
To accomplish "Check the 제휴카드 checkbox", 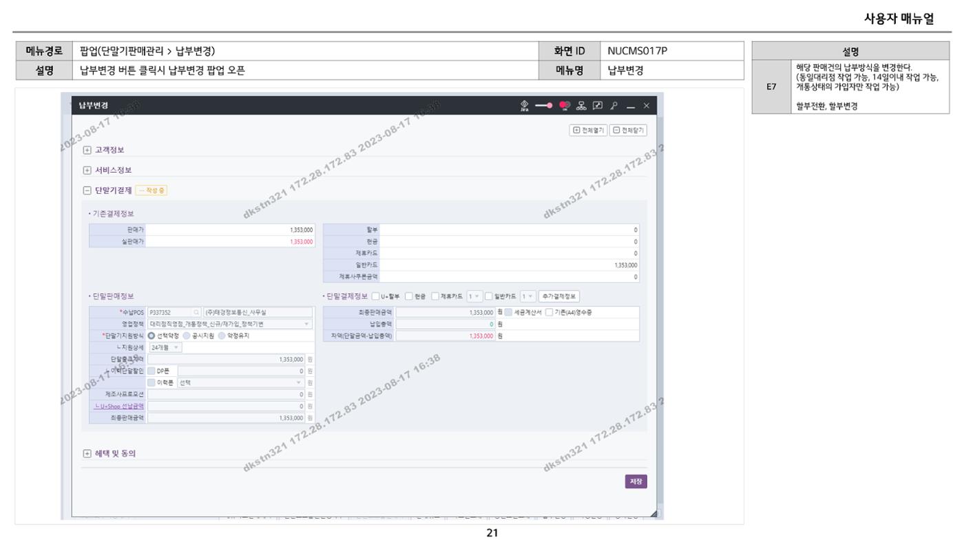I will [x=435, y=296].
